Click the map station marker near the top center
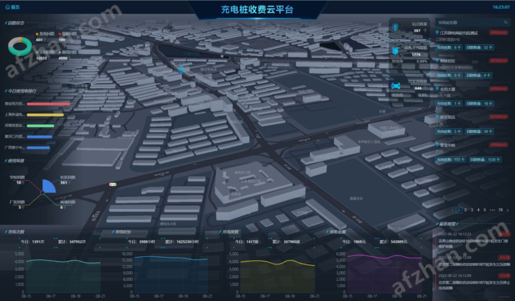Viewport: 515px width, 301px height. point(181,69)
